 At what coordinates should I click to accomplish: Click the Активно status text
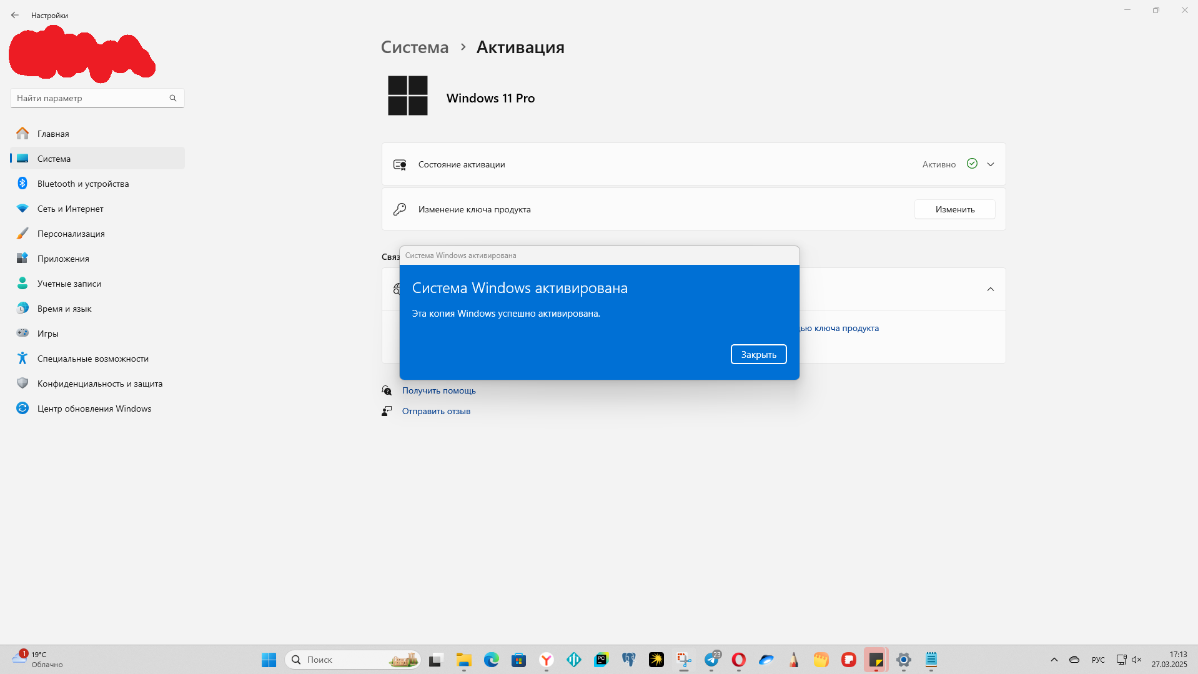point(939,164)
